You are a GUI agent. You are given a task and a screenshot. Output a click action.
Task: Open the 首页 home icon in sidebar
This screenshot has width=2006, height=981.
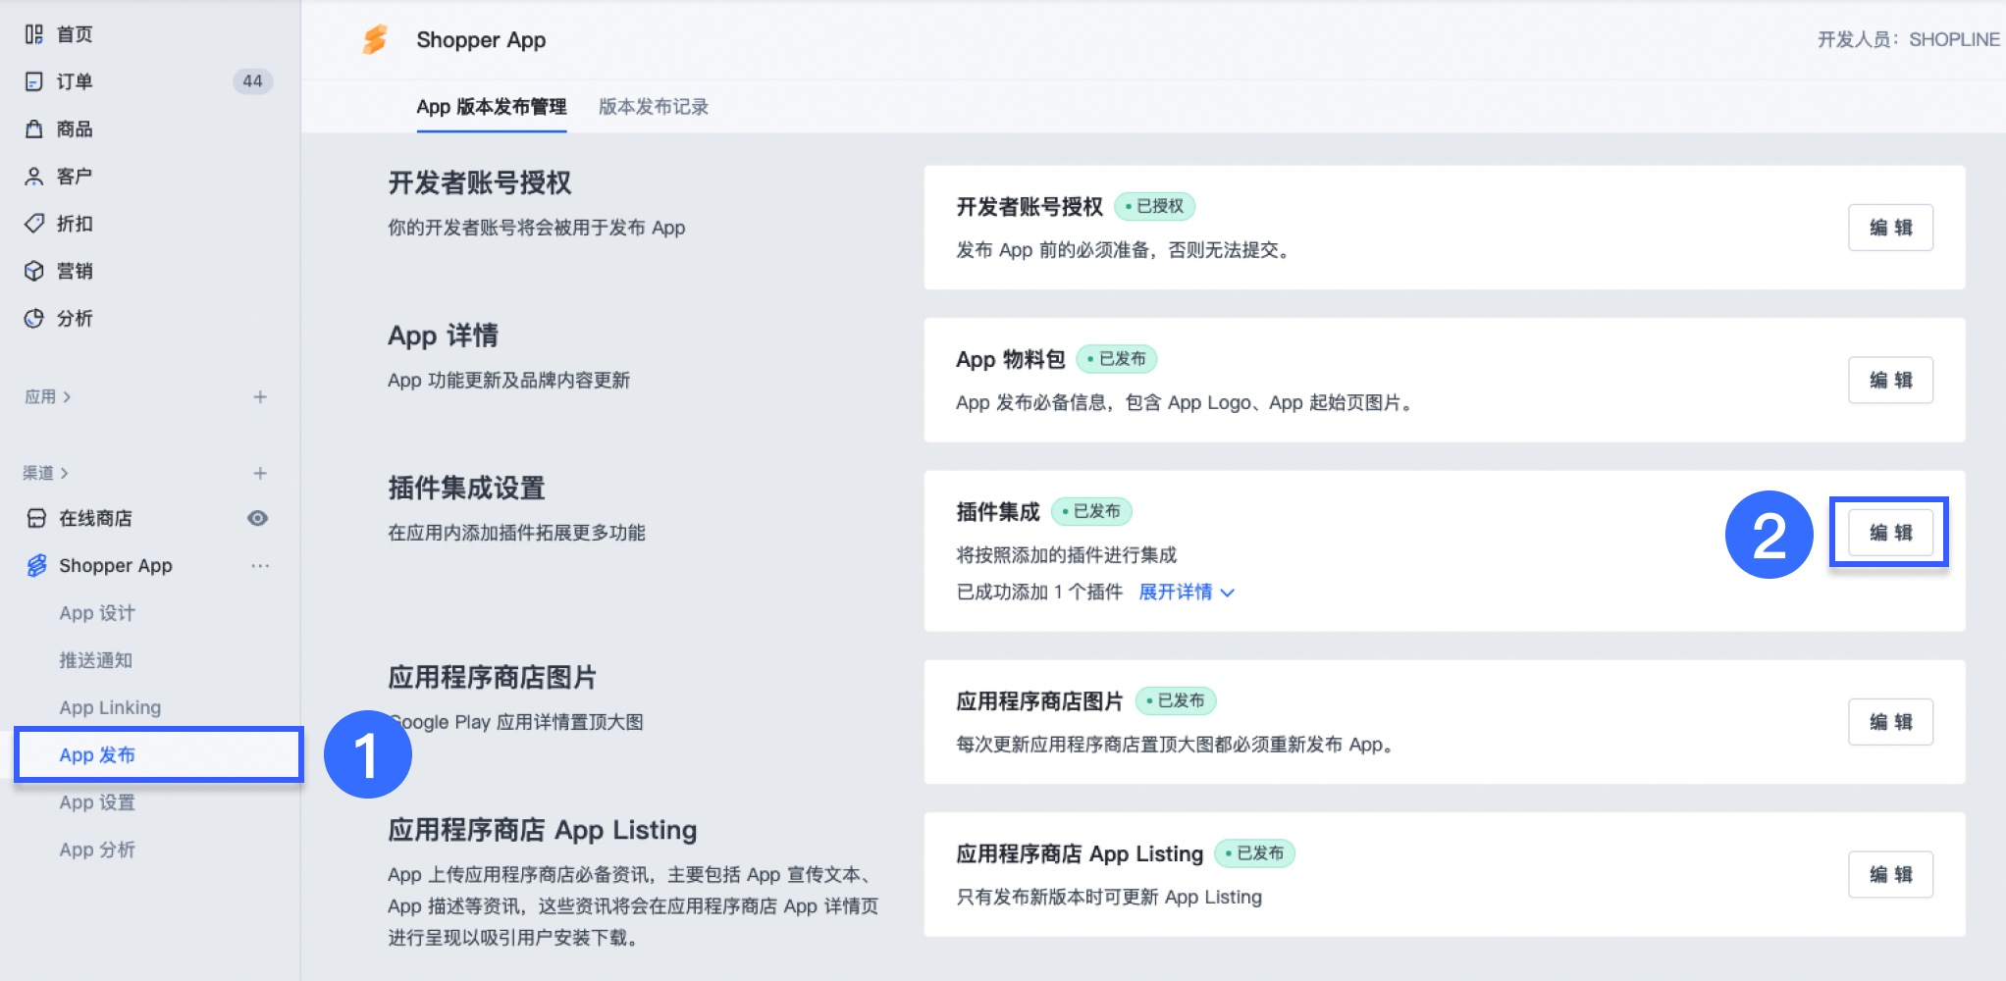coord(33,34)
